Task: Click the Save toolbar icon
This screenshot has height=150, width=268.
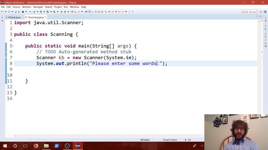Action: tap(15, 12)
